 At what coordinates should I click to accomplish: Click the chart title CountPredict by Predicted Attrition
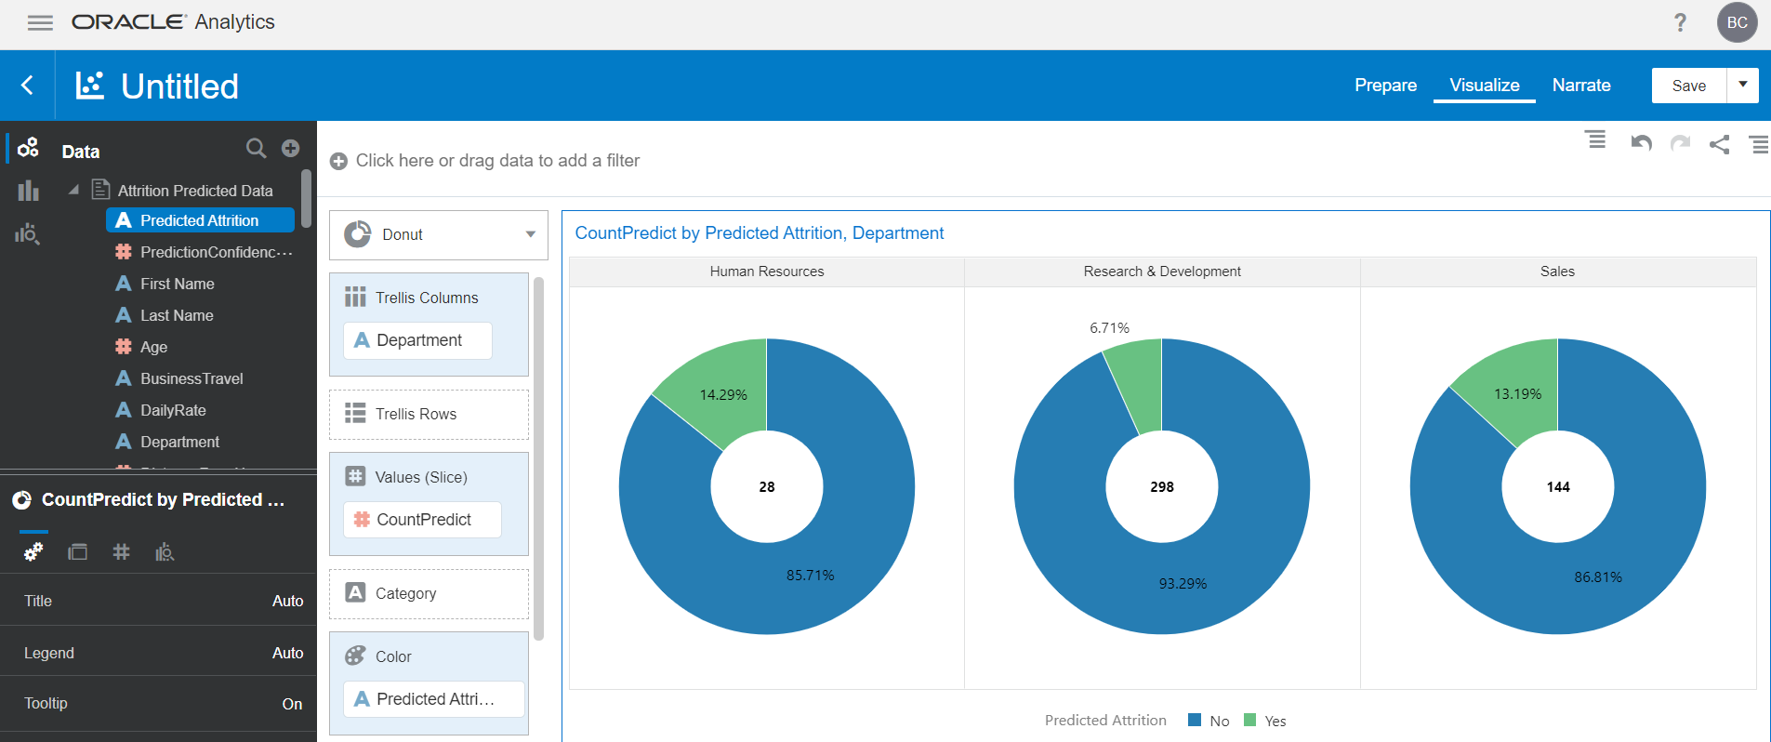coord(760,233)
